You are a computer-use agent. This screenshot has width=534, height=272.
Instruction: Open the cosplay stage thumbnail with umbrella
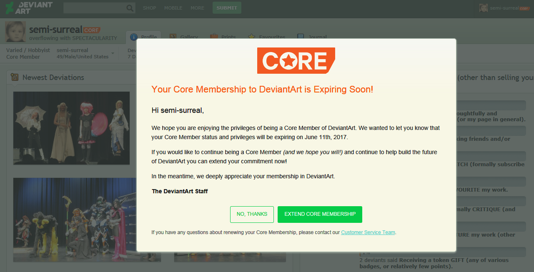(71, 128)
